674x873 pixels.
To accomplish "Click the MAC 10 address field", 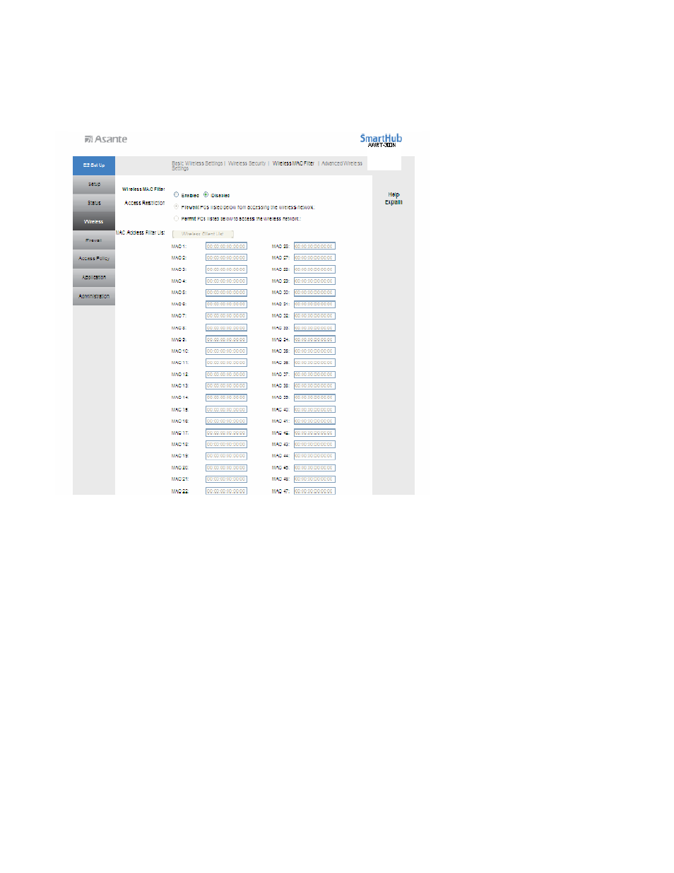I will pyautogui.click(x=226, y=351).
